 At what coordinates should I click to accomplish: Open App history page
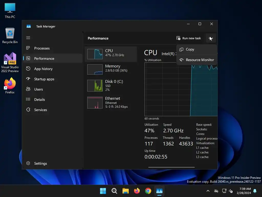pyautogui.click(x=53, y=69)
